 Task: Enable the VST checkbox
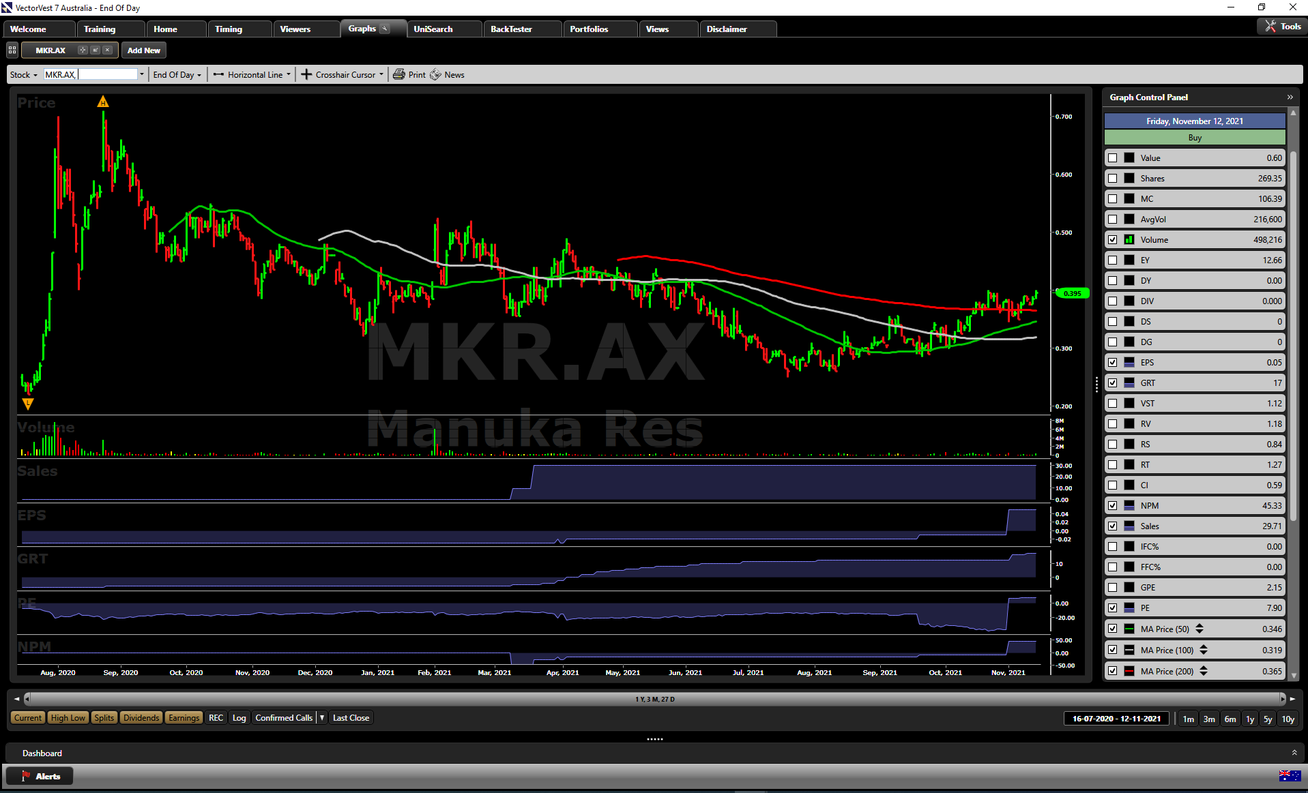pyautogui.click(x=1113, y=404)
